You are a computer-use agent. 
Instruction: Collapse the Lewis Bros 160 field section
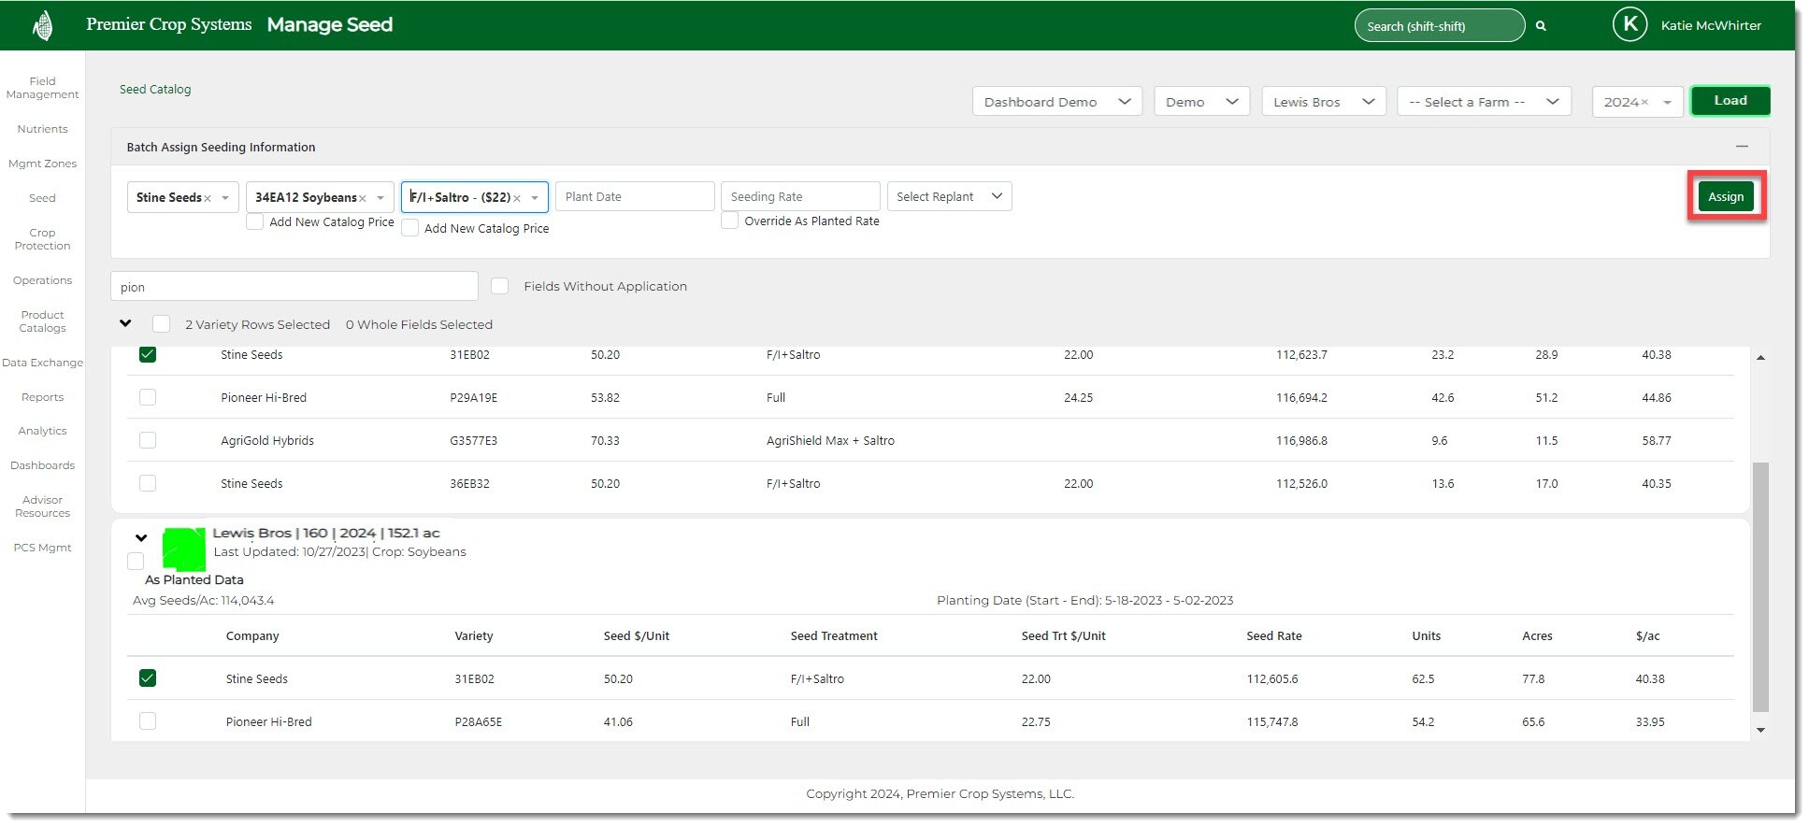pos(141,538)
